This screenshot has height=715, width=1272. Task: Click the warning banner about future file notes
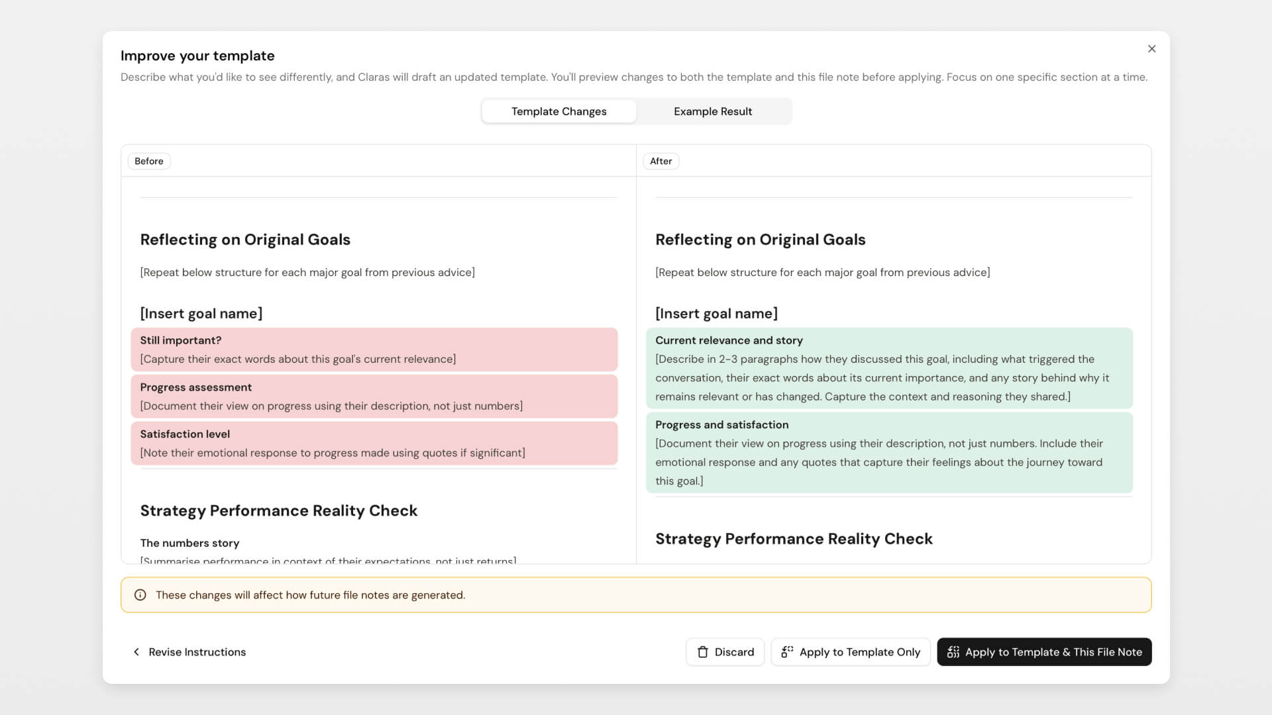[x=636, y=595]
